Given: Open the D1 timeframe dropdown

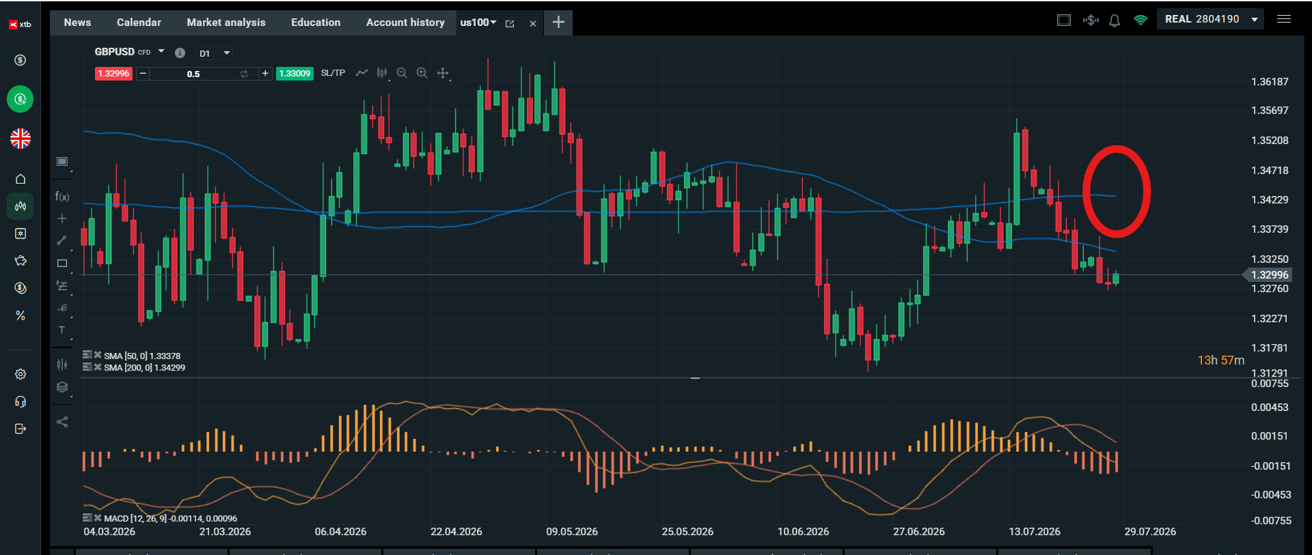Looking at the screenshot, I should 215,53.
